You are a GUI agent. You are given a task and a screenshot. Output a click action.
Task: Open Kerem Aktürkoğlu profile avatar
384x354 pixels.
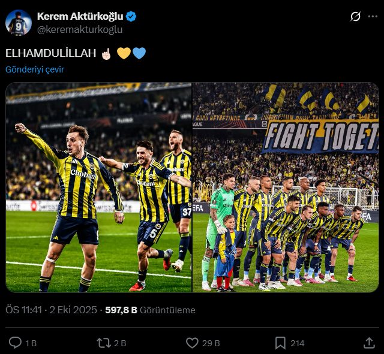(19, 23)
